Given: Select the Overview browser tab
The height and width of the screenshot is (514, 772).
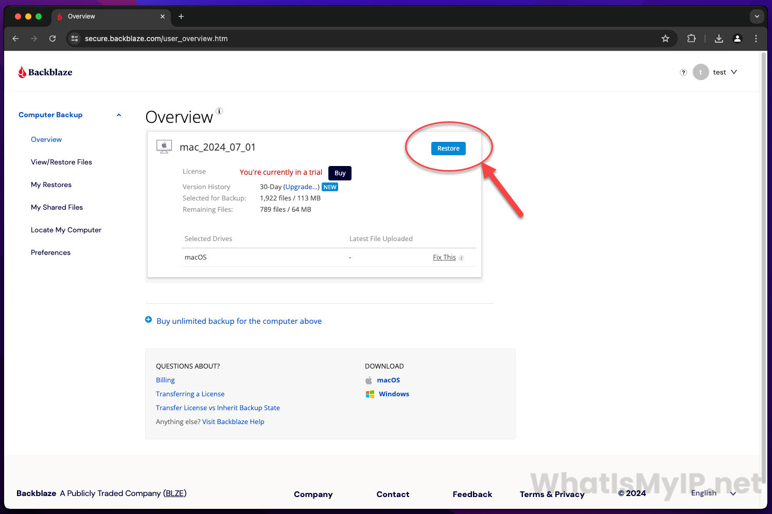Looking at the screenshot, I should 111,16.
